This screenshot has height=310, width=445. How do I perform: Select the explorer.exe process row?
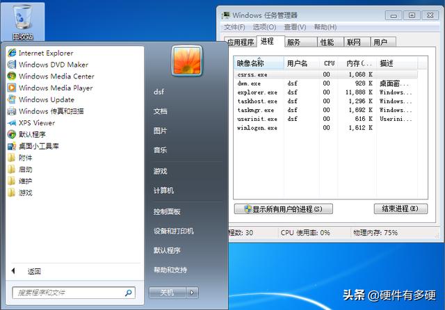click(x=326, y=92)
